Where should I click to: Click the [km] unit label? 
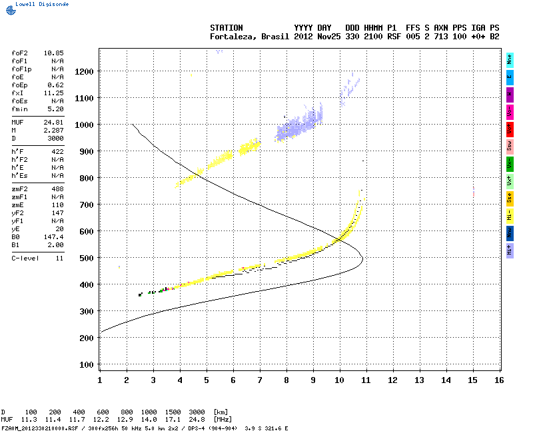[221, 412]
